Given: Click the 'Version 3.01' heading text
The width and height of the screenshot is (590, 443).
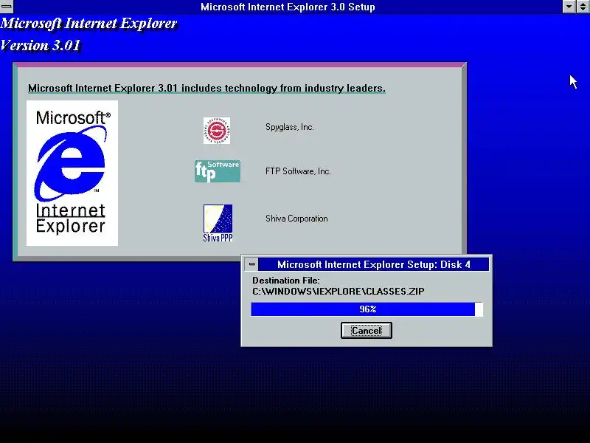Looking at the screenshot, I should tap(41, 46).
